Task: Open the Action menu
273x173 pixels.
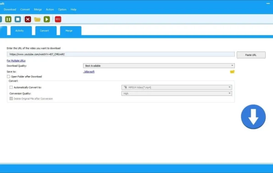Action: pyautogui.click(x=50, y=10)
